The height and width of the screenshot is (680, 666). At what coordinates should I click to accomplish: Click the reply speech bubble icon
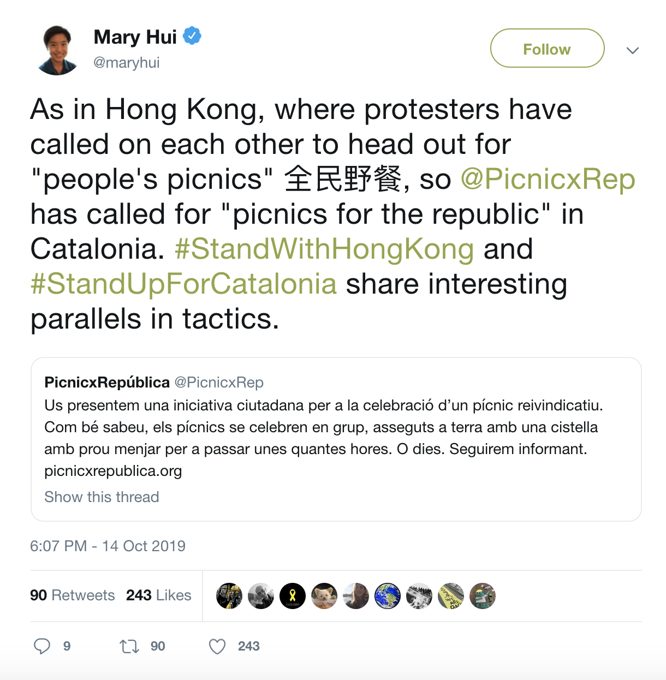[42, 647]
